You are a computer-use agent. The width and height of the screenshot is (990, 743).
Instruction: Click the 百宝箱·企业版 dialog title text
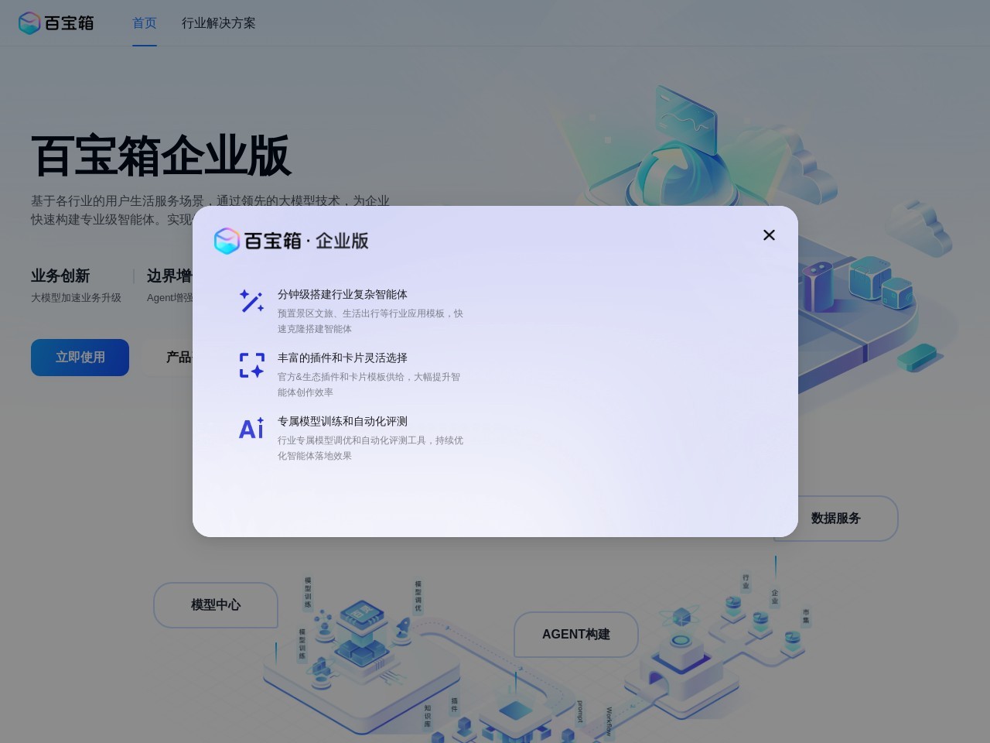[x=306, y=241]
